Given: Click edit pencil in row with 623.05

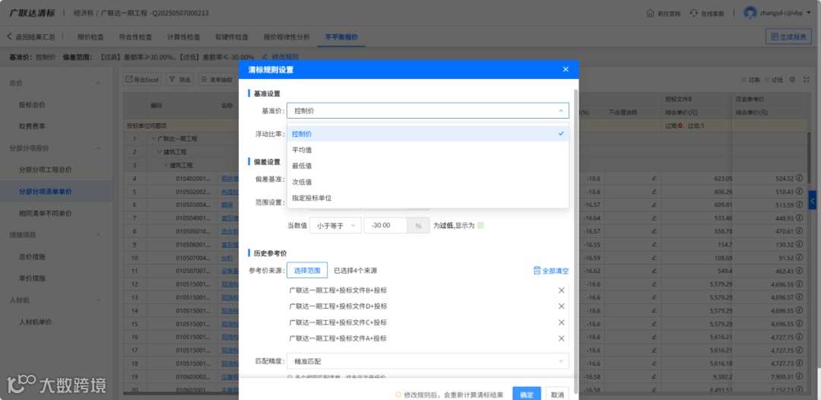Looking at the screenshot, I should (x=654, y=179).
